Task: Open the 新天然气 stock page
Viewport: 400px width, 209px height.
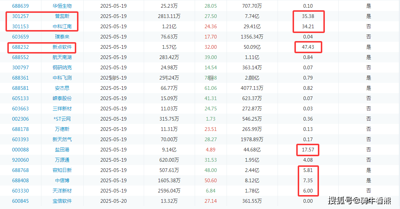Action: click(x=62, y=139)
